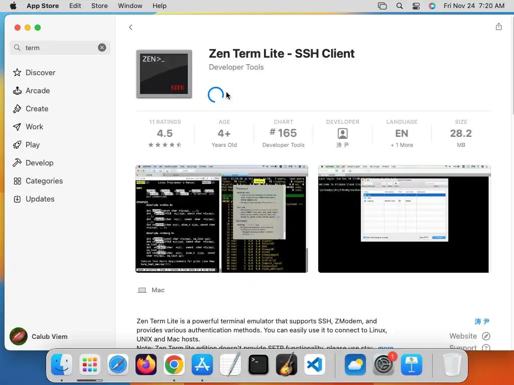Activate Siri in menu bar
This screenshot has width=514, height=385.
(x=432, y=6)
